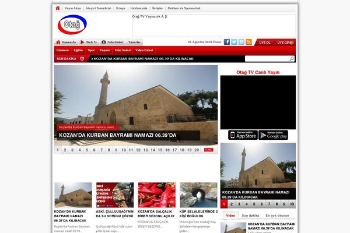Click the Otağ logo

pos(72,25)
